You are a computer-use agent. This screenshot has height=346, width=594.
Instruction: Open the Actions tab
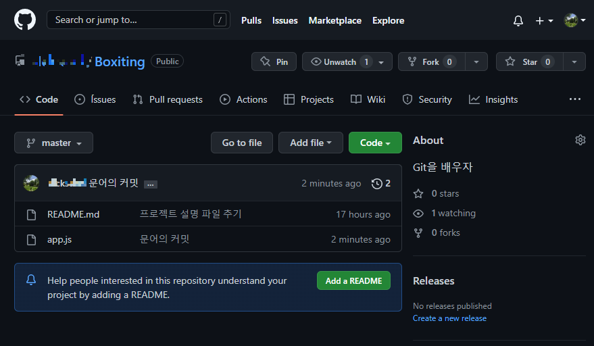(243, 99)
